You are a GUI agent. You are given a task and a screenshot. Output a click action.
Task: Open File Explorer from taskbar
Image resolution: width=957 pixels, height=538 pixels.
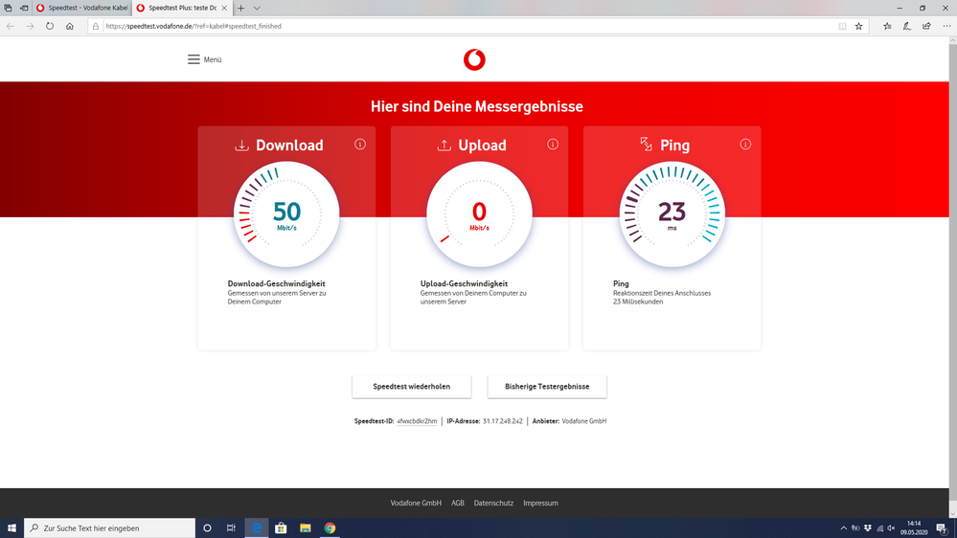(x=306, y=528)
